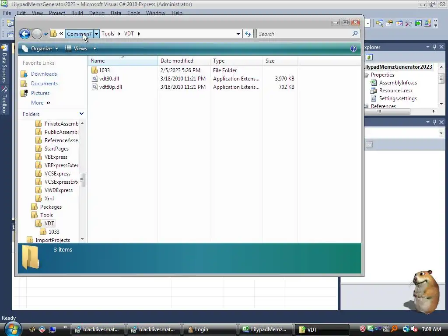Screen dimensions: 448x336
Task: Select the Tools breadcrumb segment
Action: (x=108, y=34)
